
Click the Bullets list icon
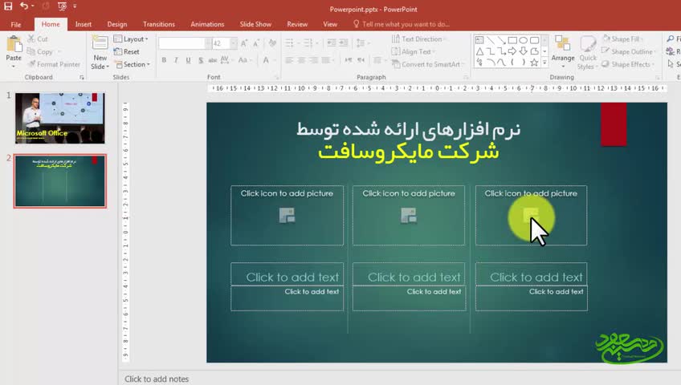(x=289, y=43)
